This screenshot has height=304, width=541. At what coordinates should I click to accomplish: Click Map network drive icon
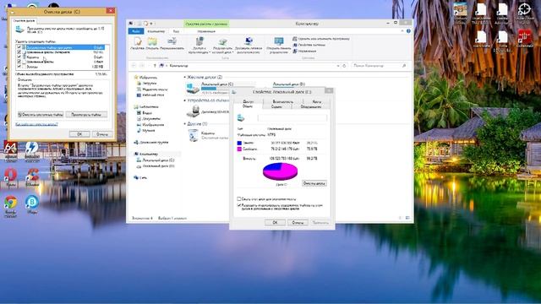tap(223, 41)
